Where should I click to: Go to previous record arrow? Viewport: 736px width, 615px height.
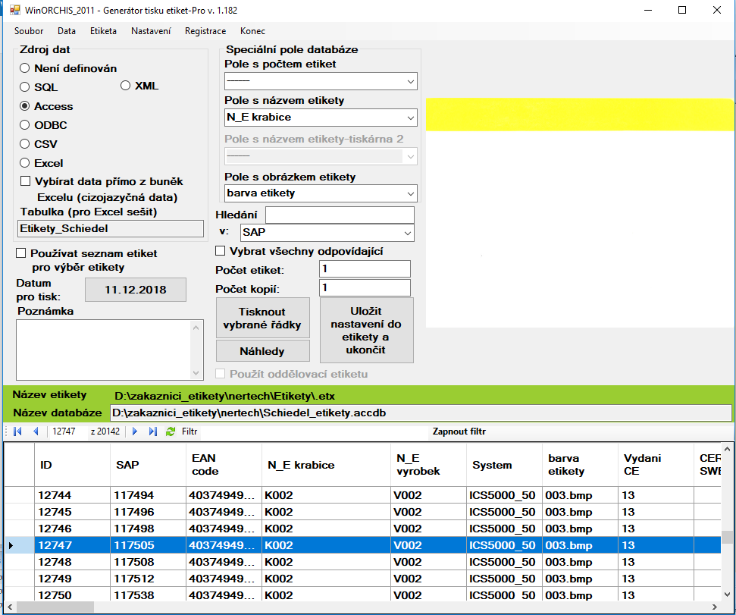tap(35, 431)
